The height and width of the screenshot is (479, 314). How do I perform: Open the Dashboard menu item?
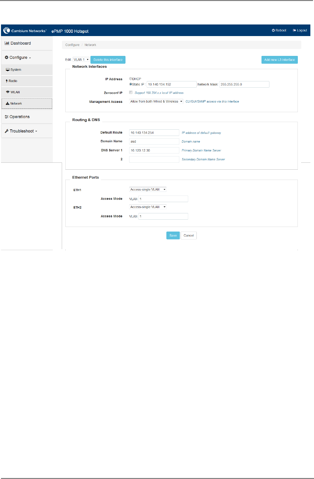pos(27,43)
